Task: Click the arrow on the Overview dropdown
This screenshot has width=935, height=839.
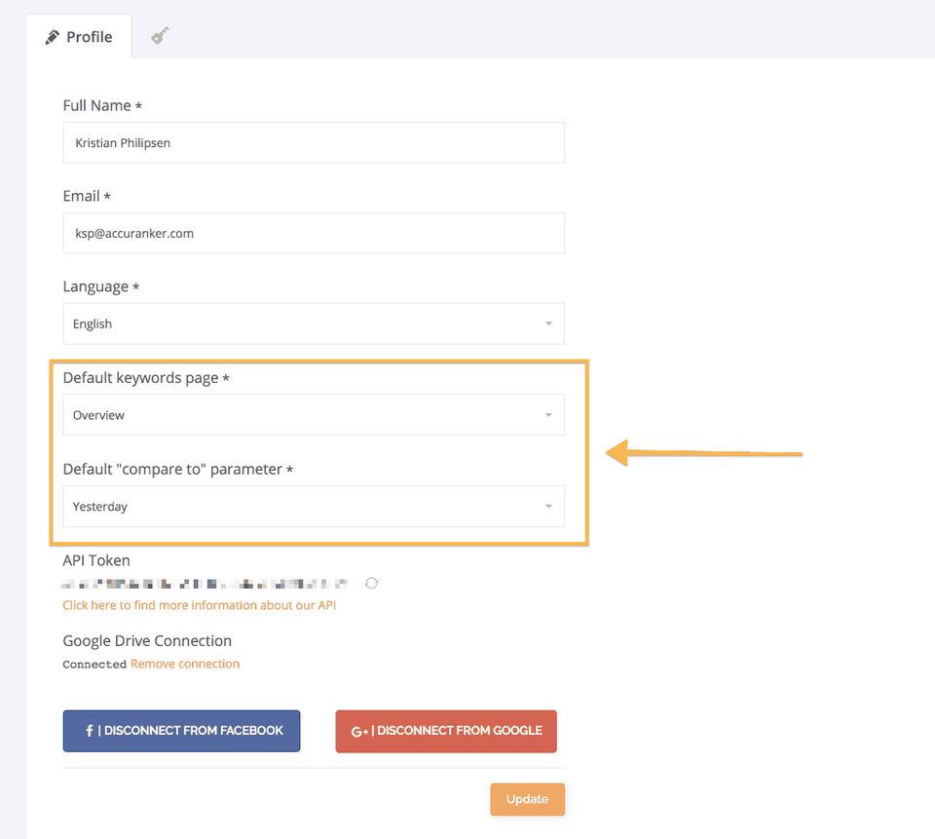Action: coord(548,415)
